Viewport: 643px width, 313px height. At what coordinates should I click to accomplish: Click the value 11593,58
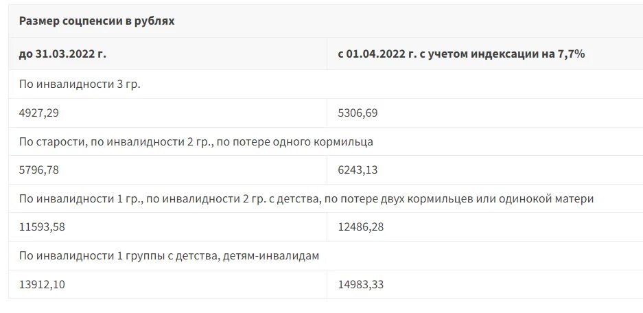pyautogui.click(x=43, y=227)
